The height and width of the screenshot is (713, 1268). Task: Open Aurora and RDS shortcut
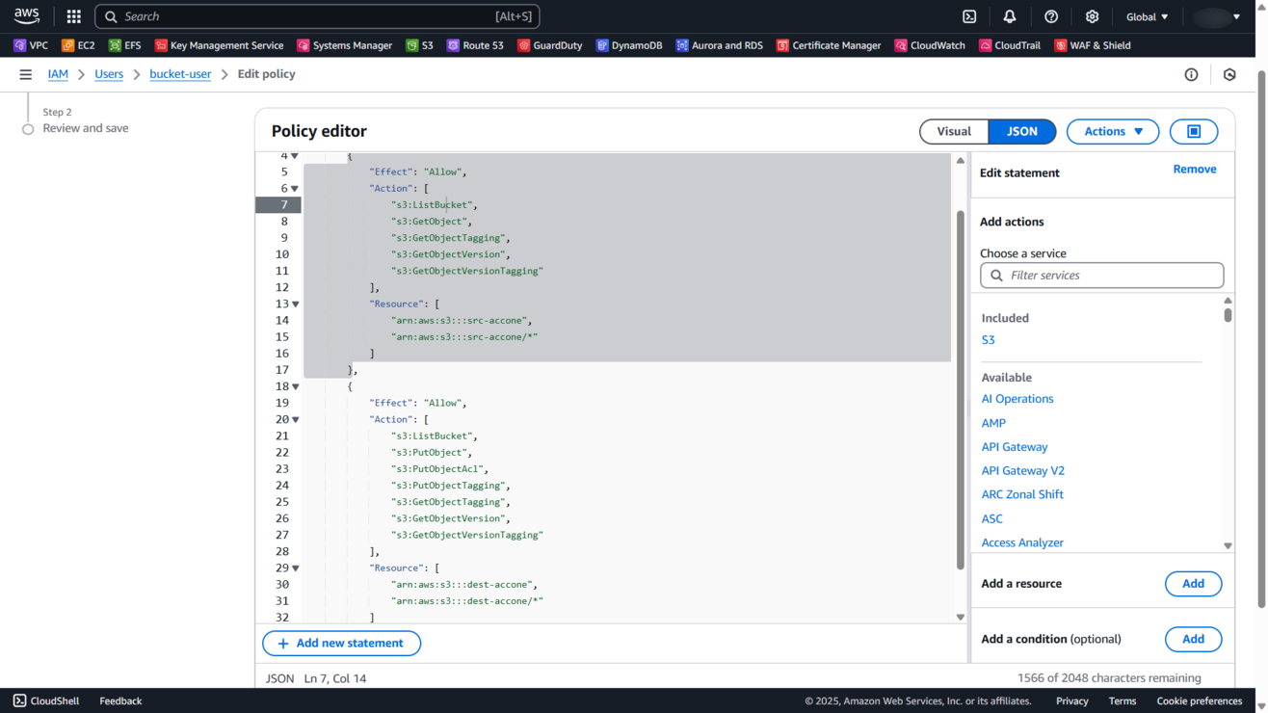[x=719, y=45]
